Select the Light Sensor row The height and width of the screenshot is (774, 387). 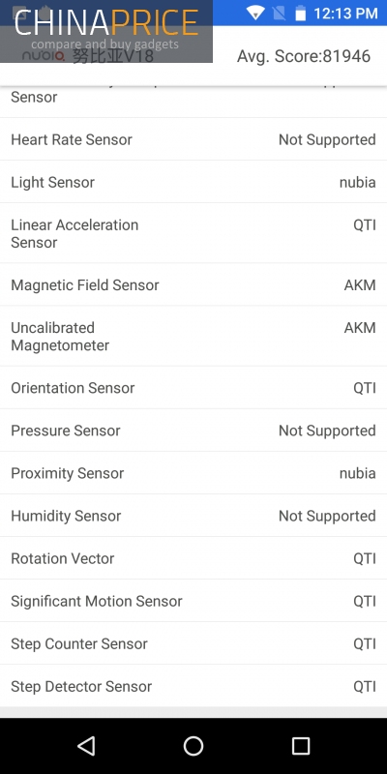193,182
